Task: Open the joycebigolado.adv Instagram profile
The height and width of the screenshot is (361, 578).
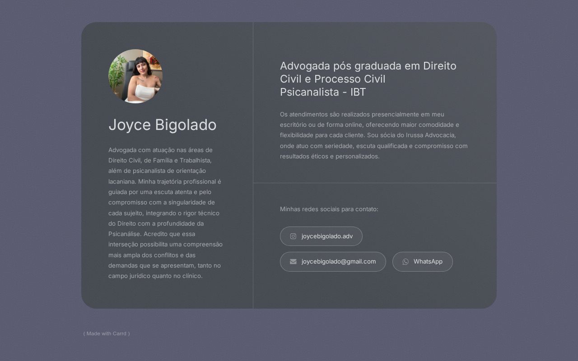Action: [x=321, y=236]
